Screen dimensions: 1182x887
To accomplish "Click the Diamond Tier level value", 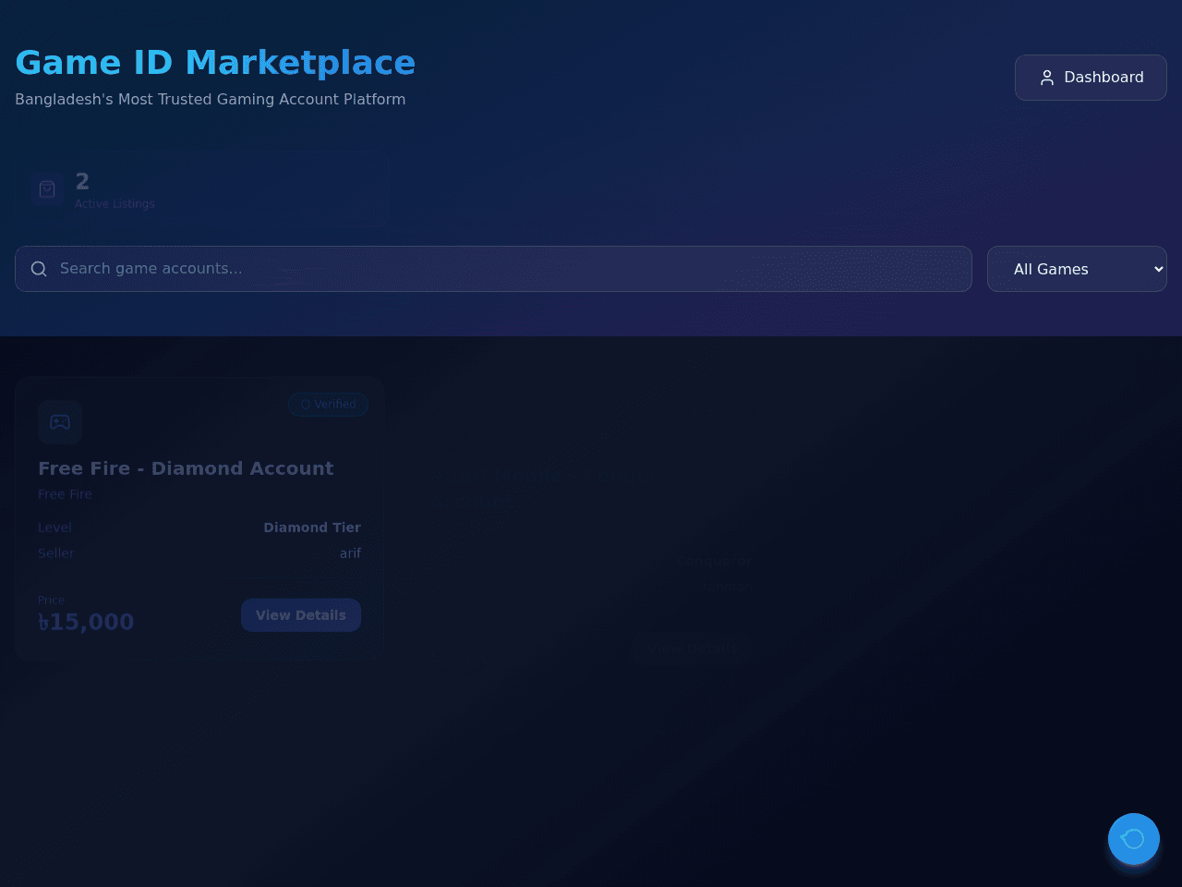I will [312, 528].
